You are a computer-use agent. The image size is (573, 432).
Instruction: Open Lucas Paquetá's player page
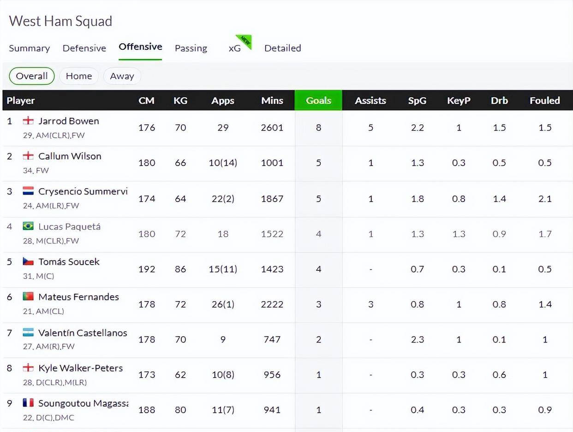[69, 227]
